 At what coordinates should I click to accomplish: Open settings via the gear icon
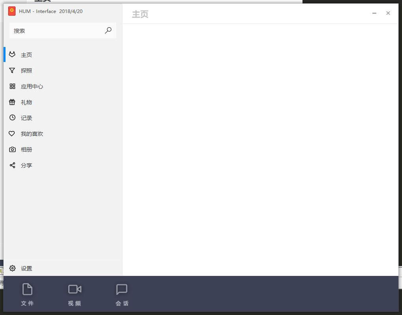pyautogui.click(x=12, y=268)
